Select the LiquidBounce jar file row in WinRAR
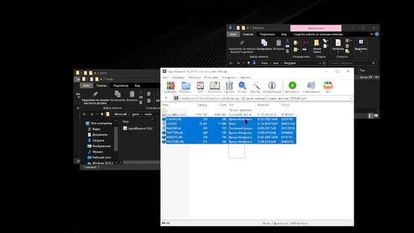 point(228,115)
